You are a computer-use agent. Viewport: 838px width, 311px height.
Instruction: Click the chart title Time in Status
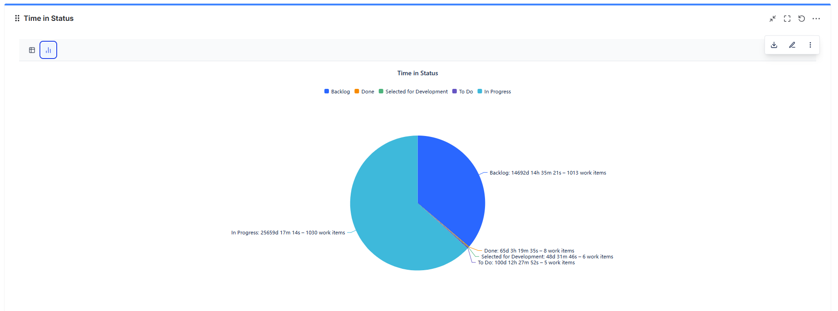(417, 73)
